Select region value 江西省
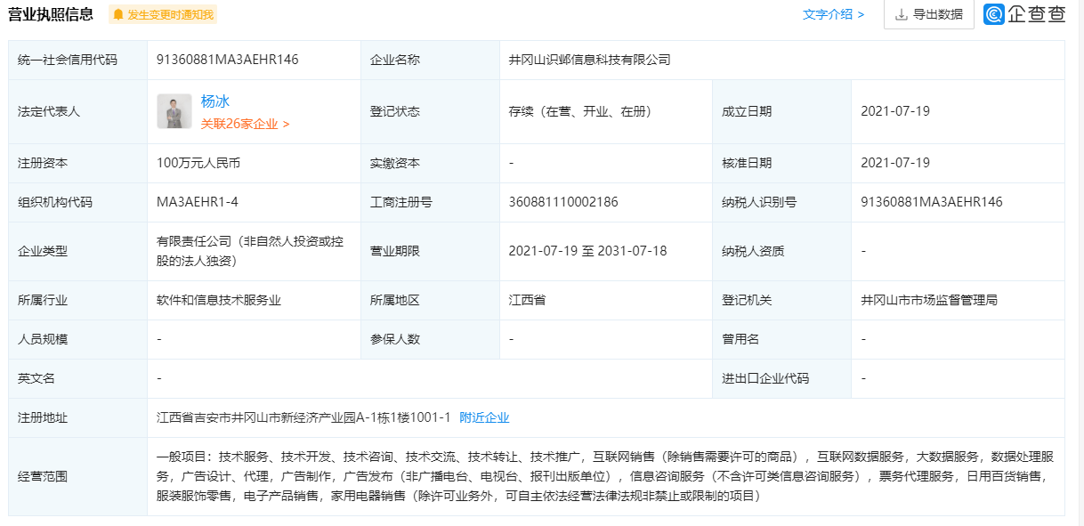1084x526 pixels. pyautogui.click(x=527, y=300)
